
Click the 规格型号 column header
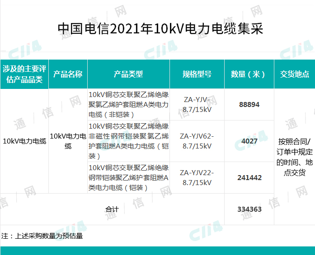click(197, 74)
